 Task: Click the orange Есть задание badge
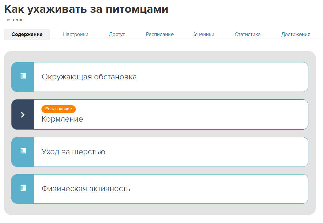pos(58,109)
